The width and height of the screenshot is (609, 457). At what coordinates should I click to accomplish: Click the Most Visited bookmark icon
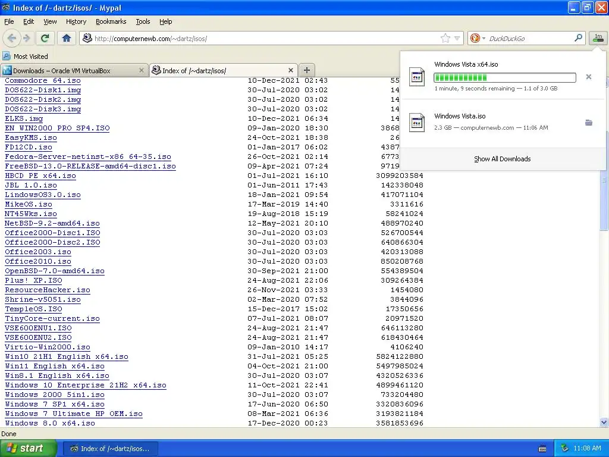[7, 57]
